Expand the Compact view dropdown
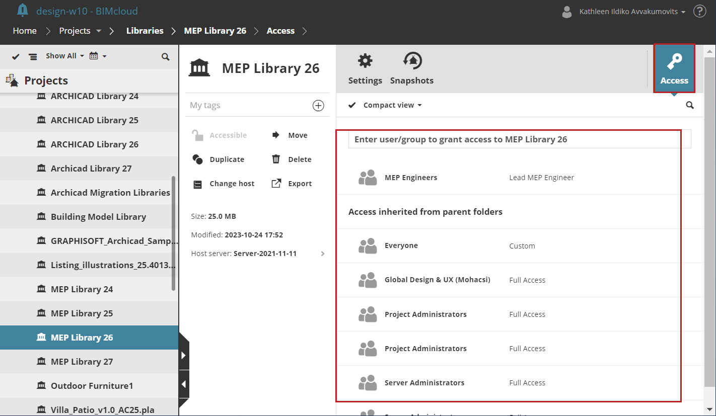 coord(420,105)
